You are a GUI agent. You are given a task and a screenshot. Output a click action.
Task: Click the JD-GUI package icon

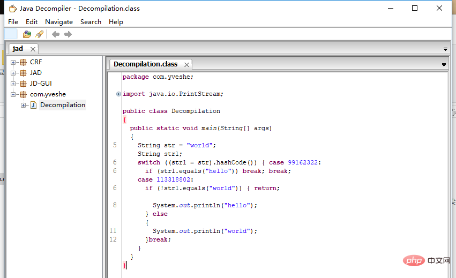click(x=23, y=84)
